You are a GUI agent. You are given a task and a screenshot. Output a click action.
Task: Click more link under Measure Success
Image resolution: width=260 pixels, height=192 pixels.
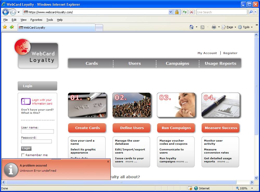[223, 162]
